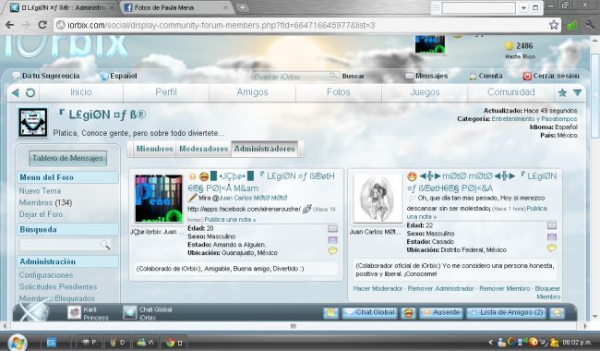Expand the nav bar down-arrow menu
Screen dimensions: 600x351
[x=577, y=92]
